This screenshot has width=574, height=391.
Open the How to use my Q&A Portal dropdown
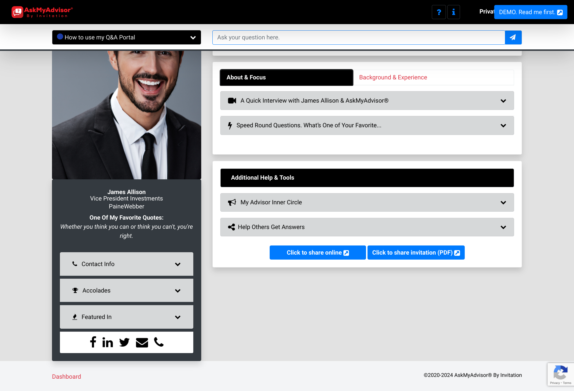click(x=127, y=37)
